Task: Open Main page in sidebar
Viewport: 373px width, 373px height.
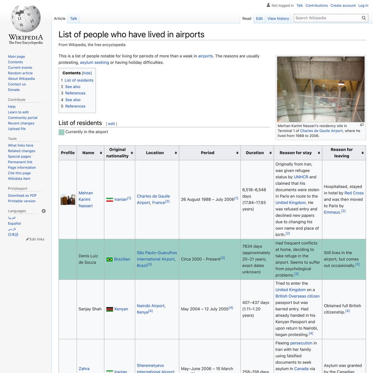Action: (16, 57)
